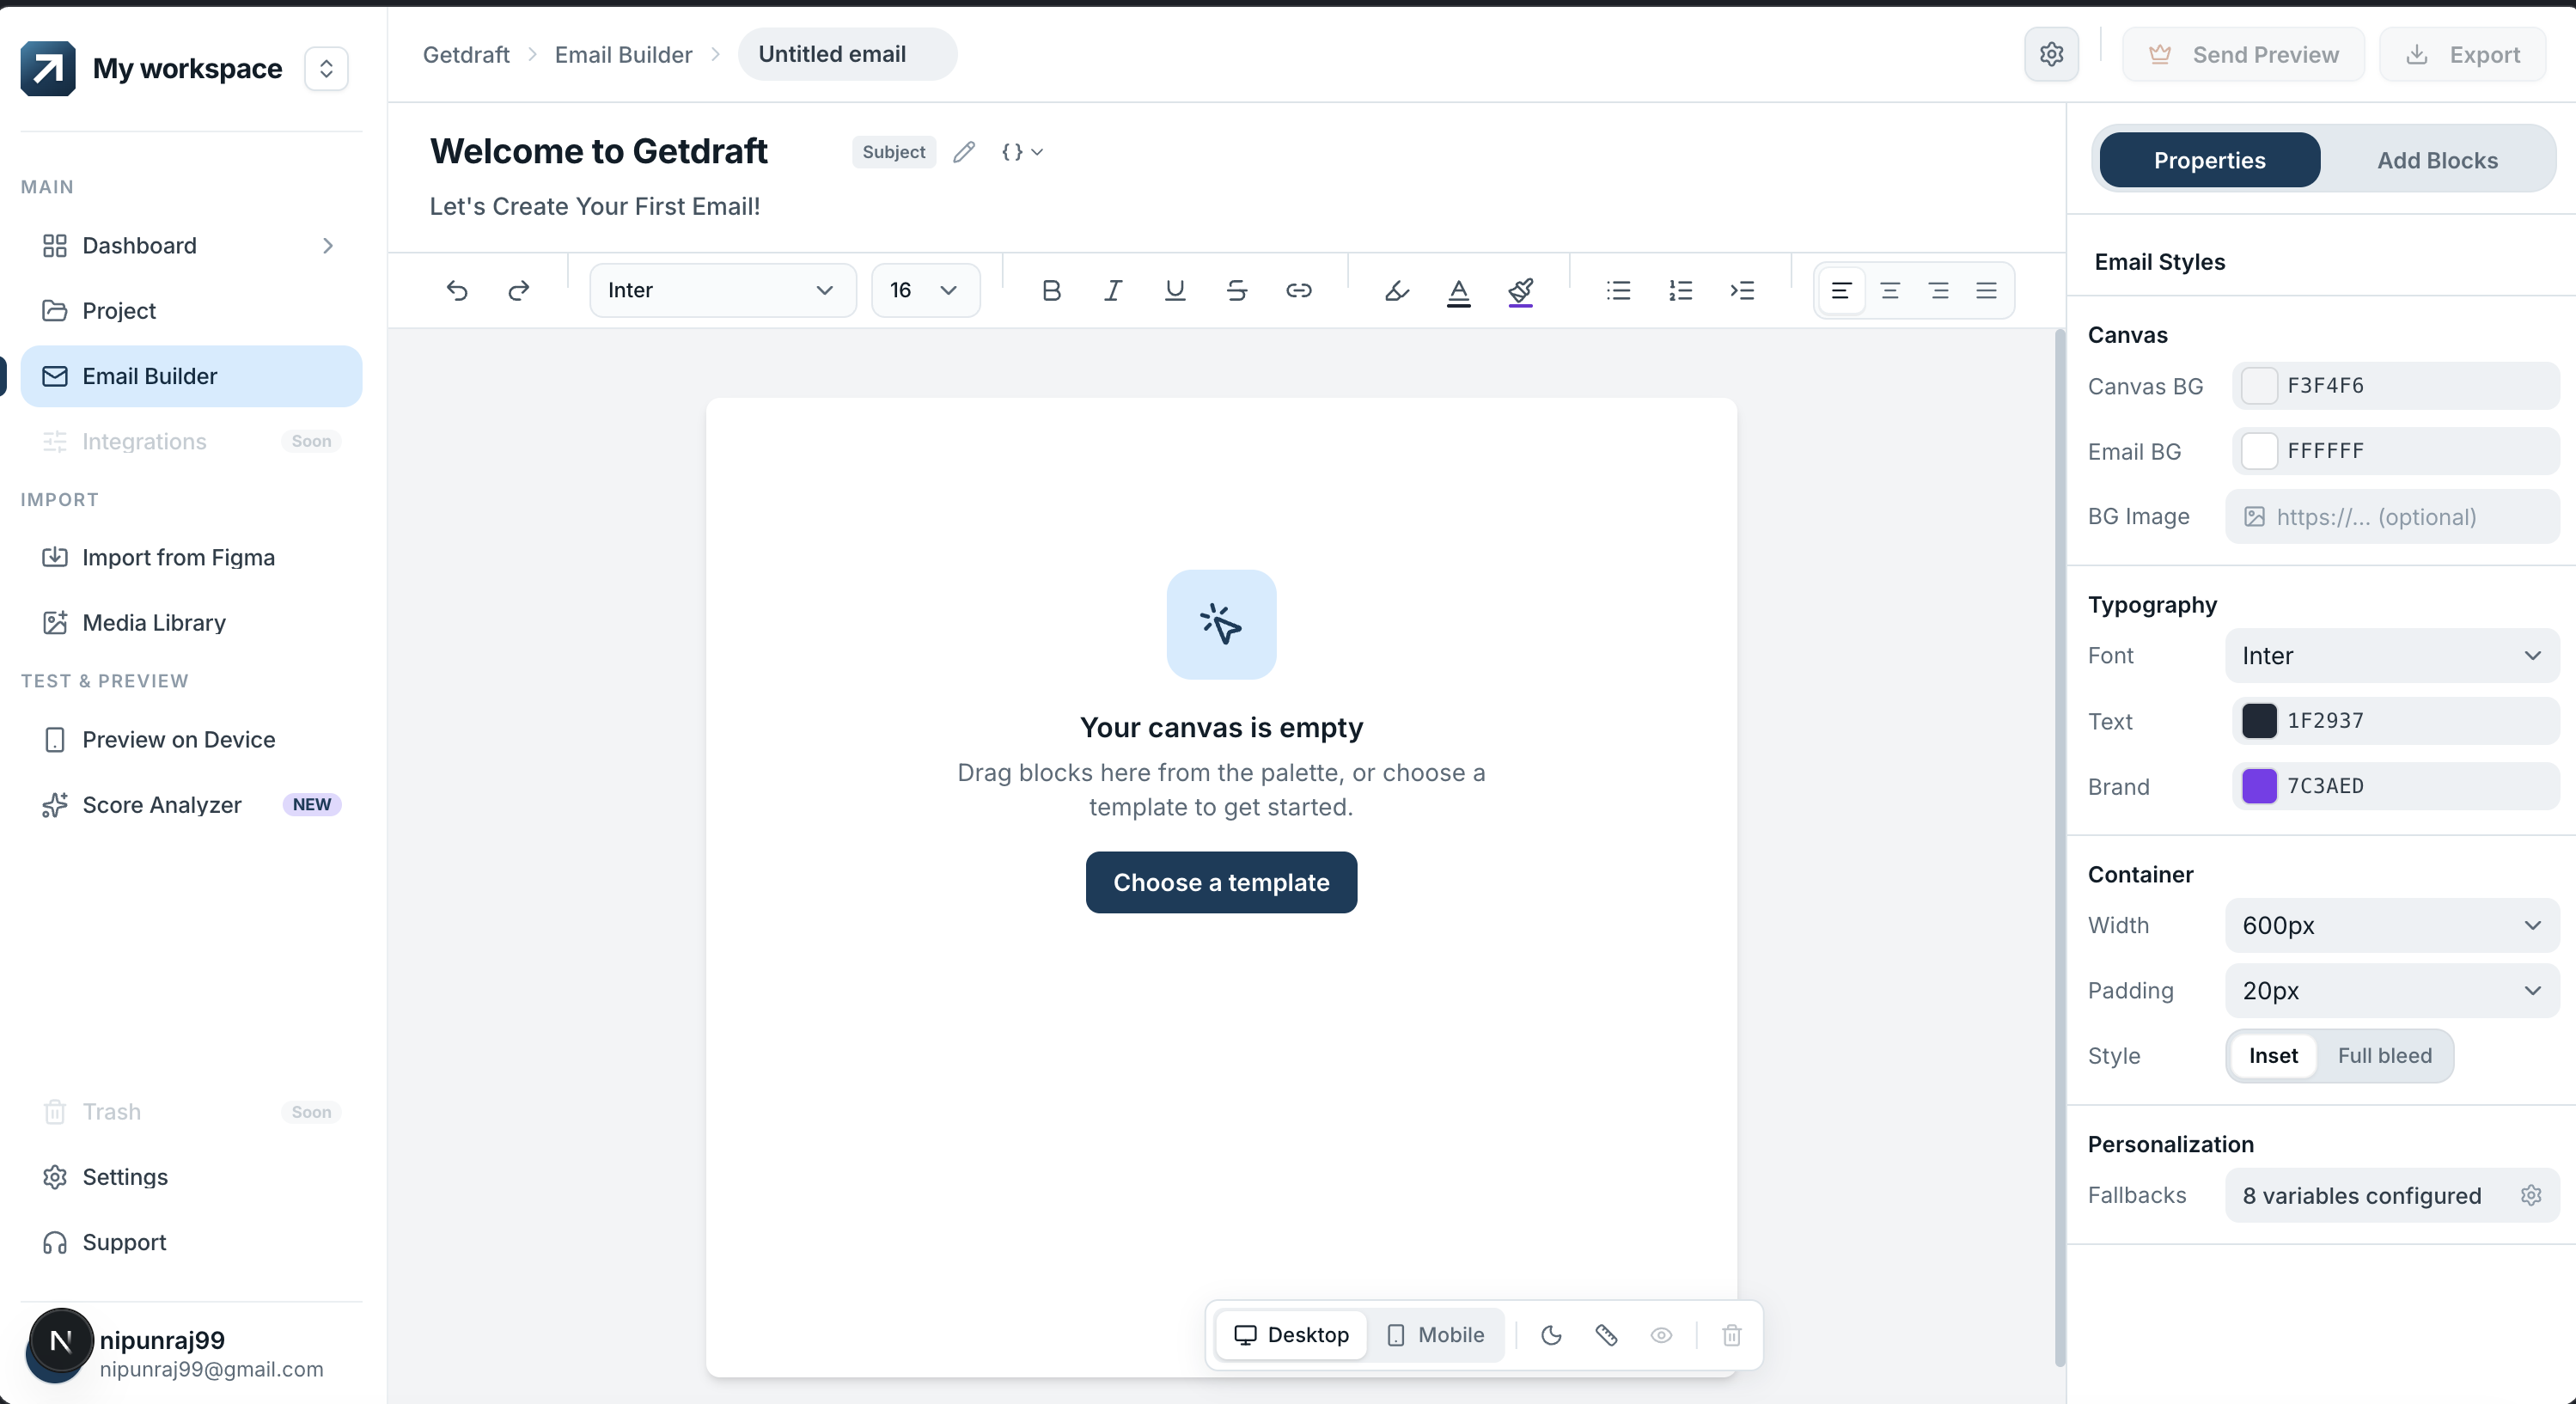2576x1404 pixels.
Task: Open fallbacks settings gear icon
Action: [2532, 1195]
